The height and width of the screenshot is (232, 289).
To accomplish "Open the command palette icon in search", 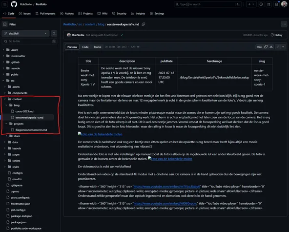I will [x=238, y=4].
